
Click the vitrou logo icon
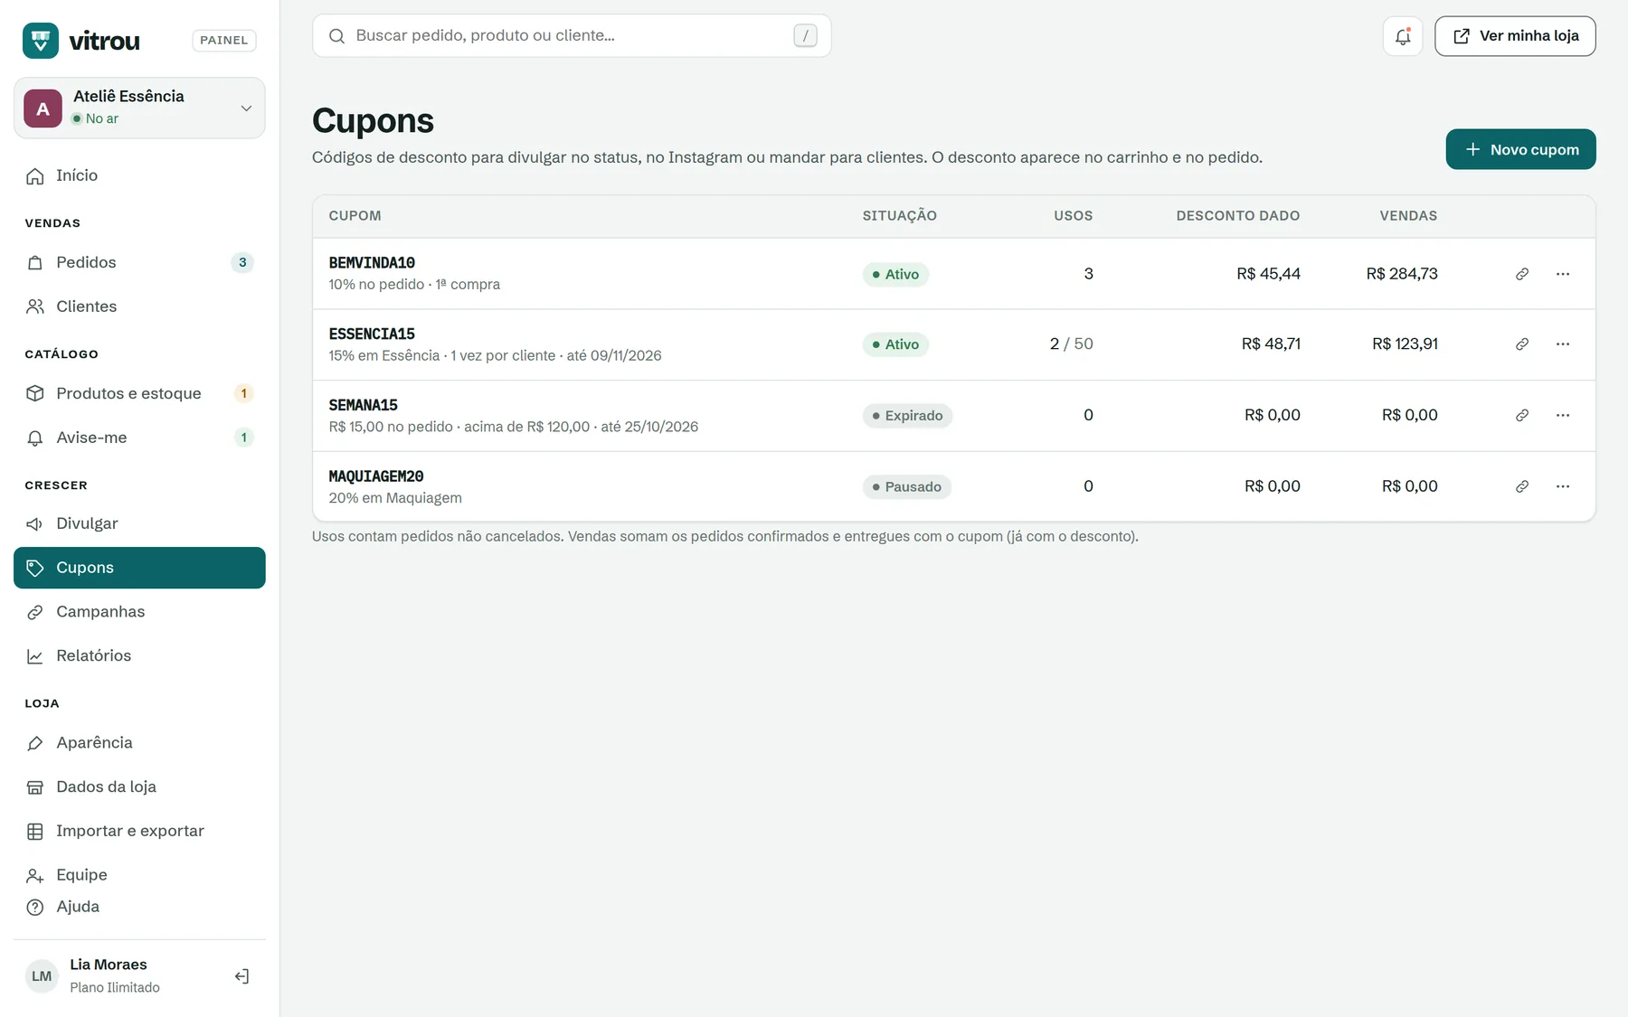tap(41, 41)
